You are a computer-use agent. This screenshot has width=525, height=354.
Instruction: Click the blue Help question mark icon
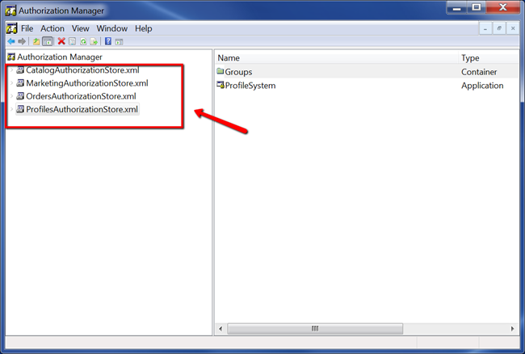[108, 41]
